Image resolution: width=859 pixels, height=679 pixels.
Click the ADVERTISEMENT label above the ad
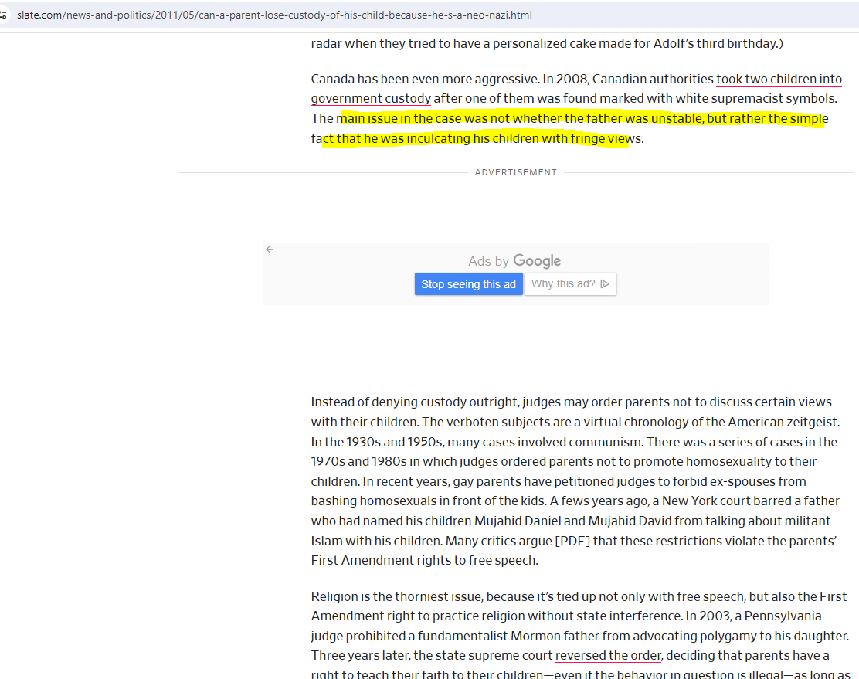point(515,172)
